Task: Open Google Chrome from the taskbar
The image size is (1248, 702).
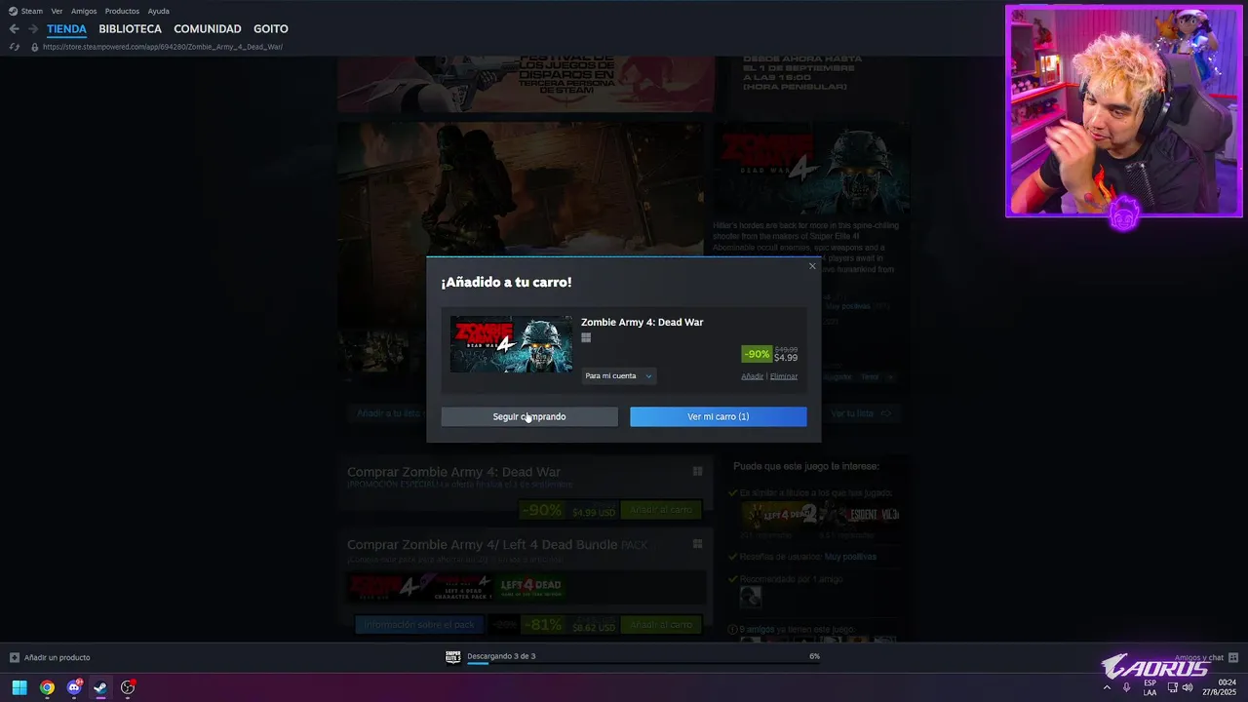Action: (x=47, y=687)
